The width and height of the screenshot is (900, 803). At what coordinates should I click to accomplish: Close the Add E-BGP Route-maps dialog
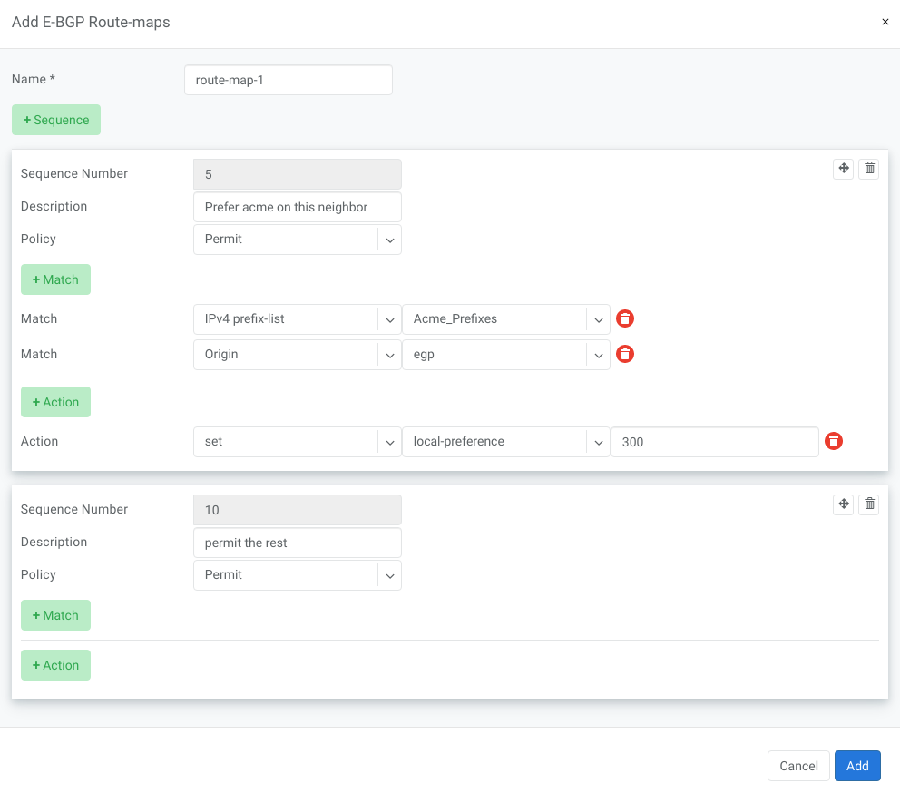[x=885, y=22]
